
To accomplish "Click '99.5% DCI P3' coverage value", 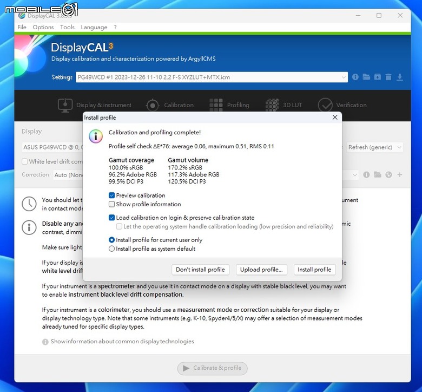I will 126,181.
